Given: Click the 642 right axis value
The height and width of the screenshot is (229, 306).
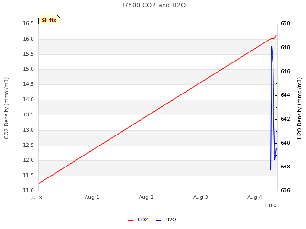Looking at the screenshot, I should pyautogui.click(x=285, y=119).
